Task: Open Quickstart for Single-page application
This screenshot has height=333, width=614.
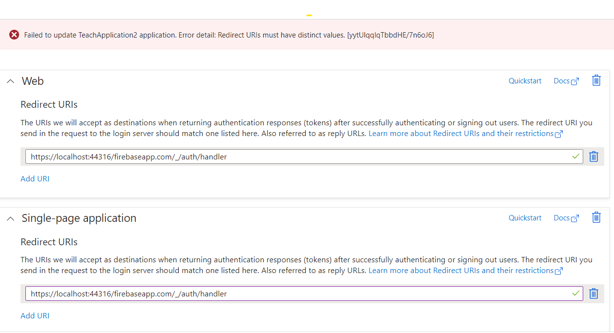Action: pyautogui.click(x=525, y=217)
